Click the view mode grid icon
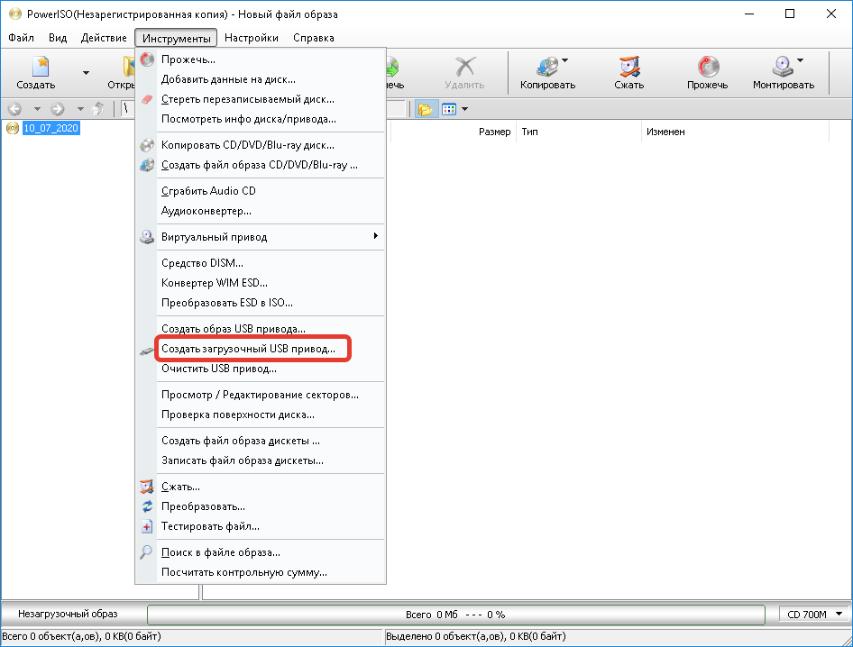The image size is (853, 647). [x=449, y=109]
